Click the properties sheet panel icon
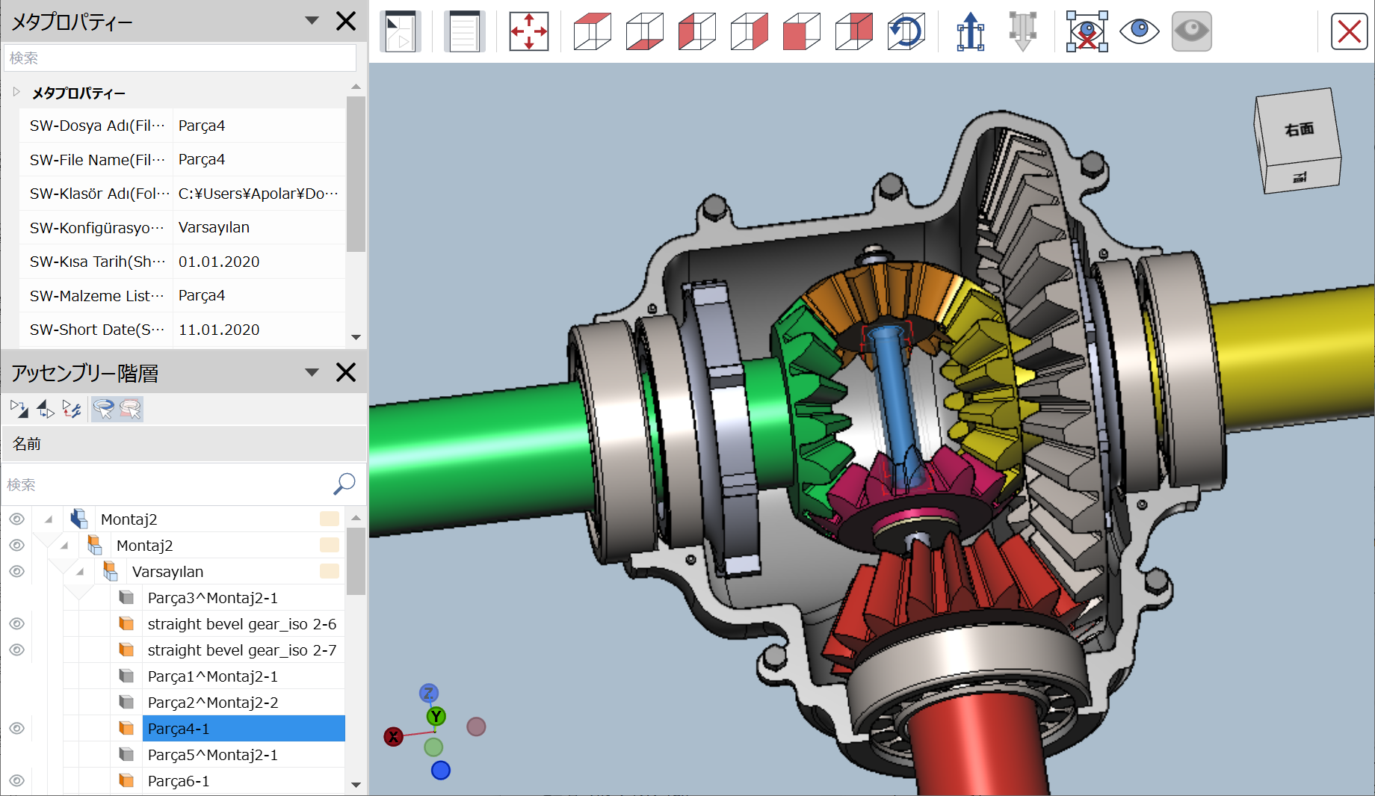 [x=464, y=31]
